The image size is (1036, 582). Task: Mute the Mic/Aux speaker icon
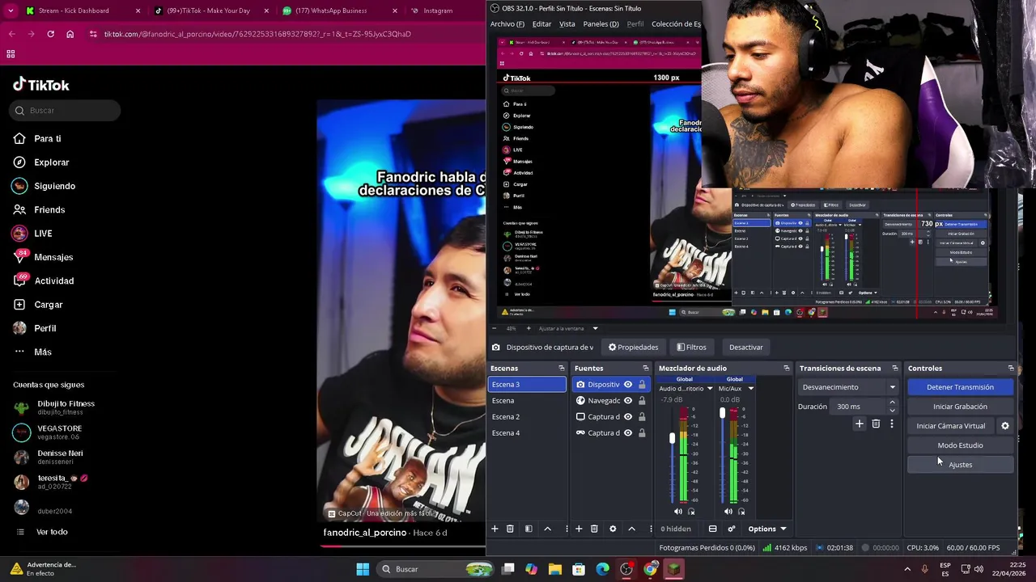(x=728, y=511)
